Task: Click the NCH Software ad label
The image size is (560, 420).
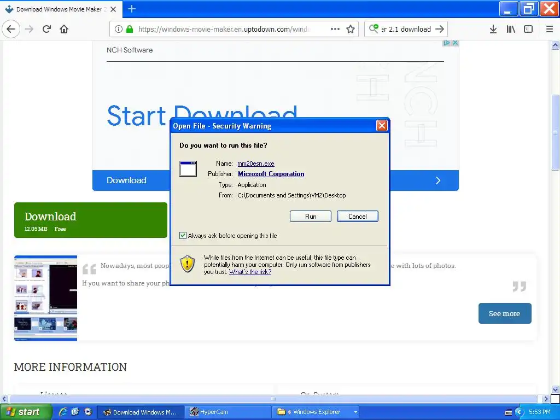Action: (x=130, y=50)
